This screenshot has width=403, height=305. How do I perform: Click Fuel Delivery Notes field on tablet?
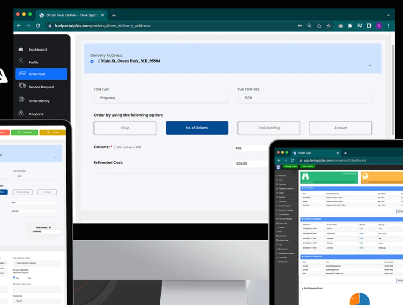click(37, 263)
